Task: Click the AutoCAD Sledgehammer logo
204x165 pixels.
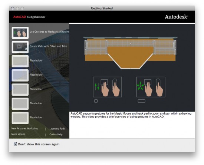Action: (29, 17)
